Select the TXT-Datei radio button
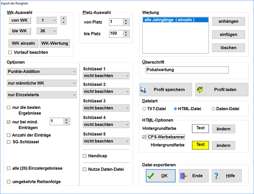This screenshot has height=194, width=254. pyautogui.click(x=144, y=109)
